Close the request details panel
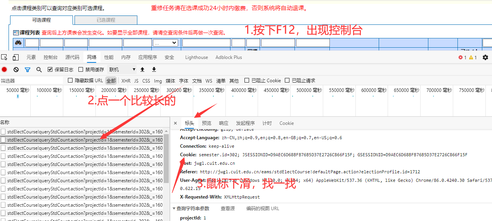The height and width of the screenshot is (221, 492). (x=175, y=123)
